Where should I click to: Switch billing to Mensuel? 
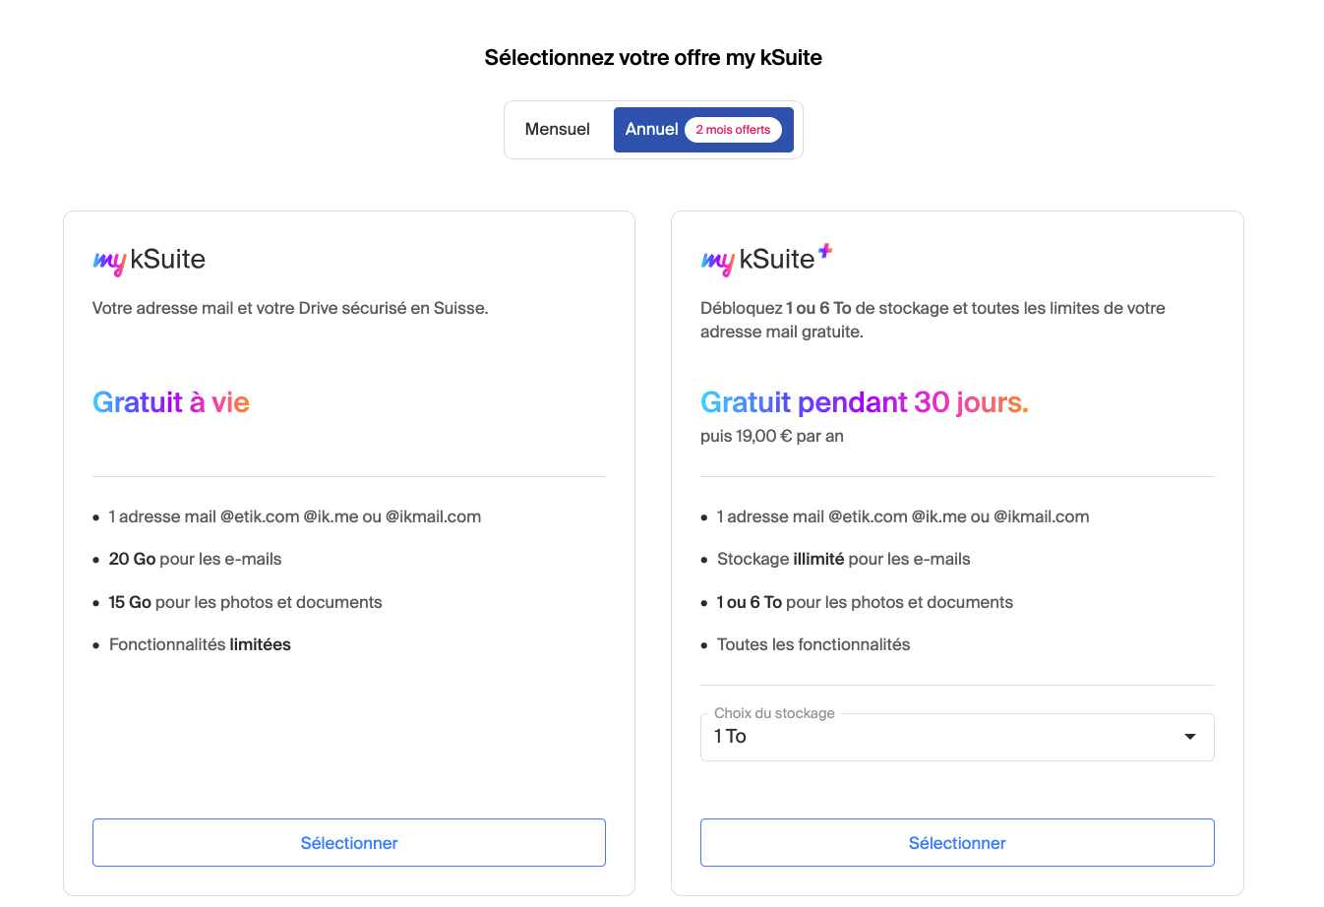557,130
